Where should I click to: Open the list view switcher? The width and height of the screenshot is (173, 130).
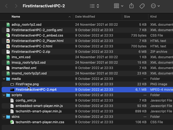coord(94,6)
